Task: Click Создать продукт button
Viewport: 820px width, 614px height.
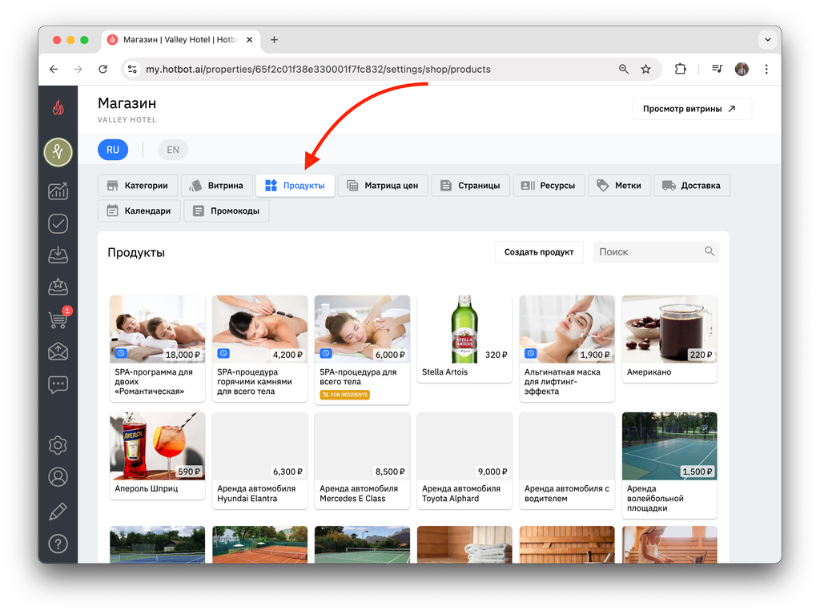Action: pyautogui.click(x=539, y=252)
